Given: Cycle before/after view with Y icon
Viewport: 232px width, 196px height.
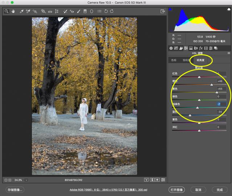Looking at the screenshot, I should (146, 180).
